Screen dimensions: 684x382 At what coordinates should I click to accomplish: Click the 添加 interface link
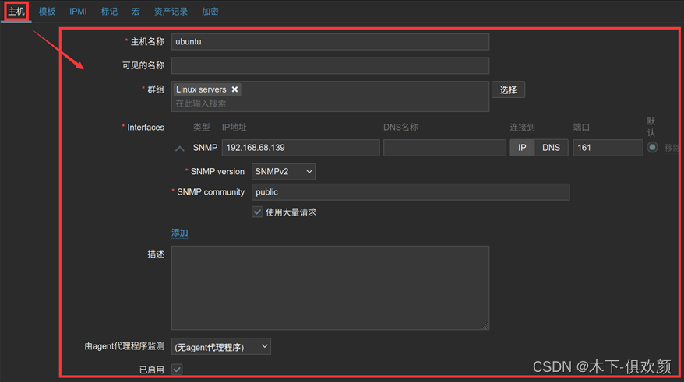[180, 233]
